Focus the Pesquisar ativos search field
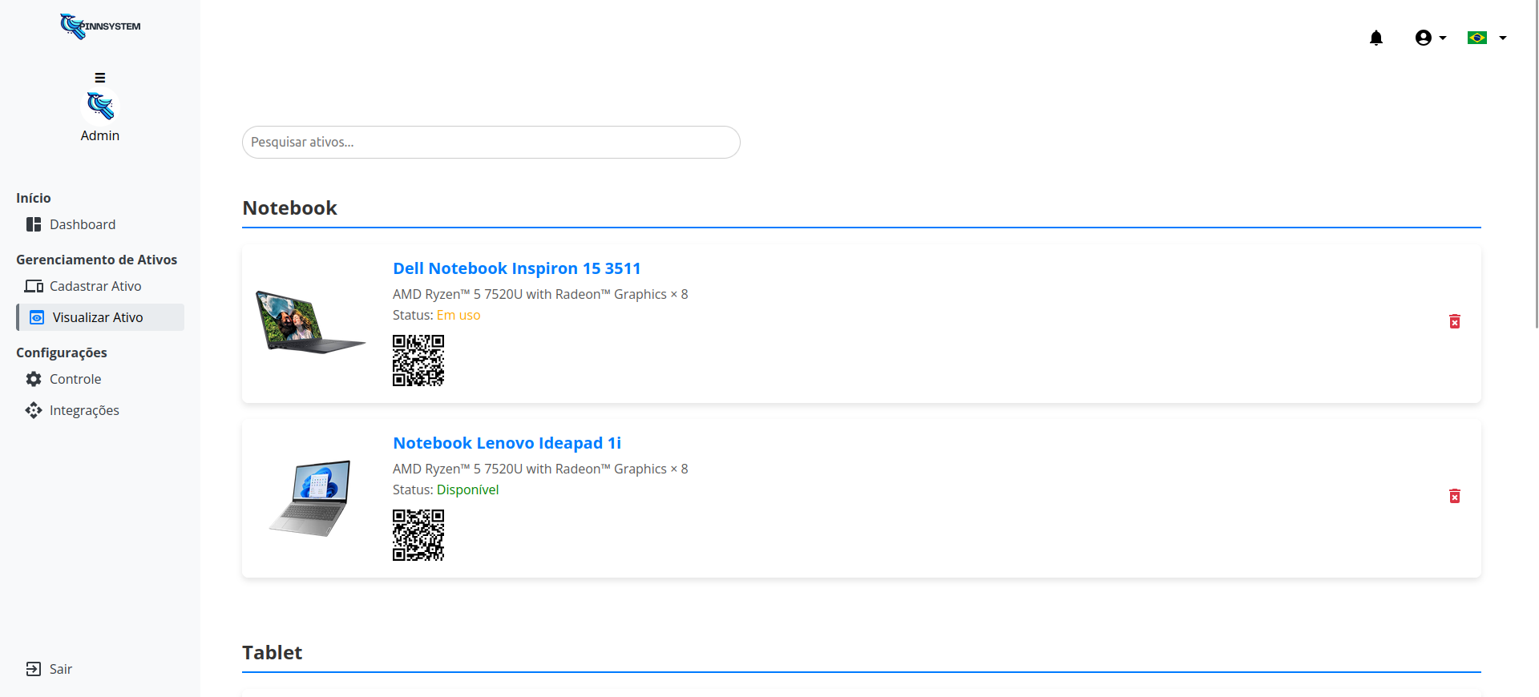This screenshot has width=1539, height=697. [x=491, y=142]
